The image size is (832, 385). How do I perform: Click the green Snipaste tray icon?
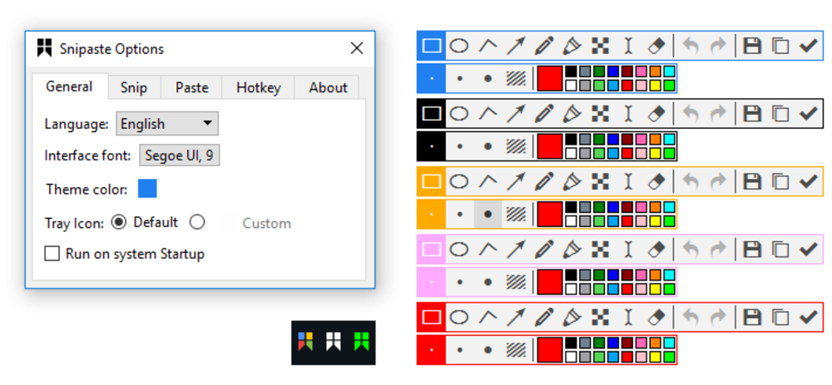pos(361,342)
